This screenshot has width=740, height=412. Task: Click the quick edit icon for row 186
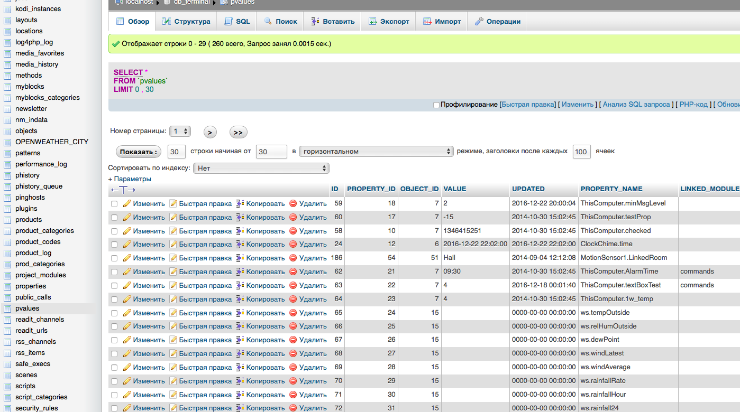[173, 258]
